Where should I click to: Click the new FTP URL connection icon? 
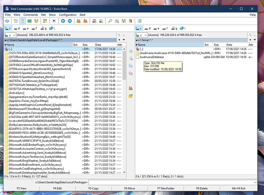pos(101,21)
